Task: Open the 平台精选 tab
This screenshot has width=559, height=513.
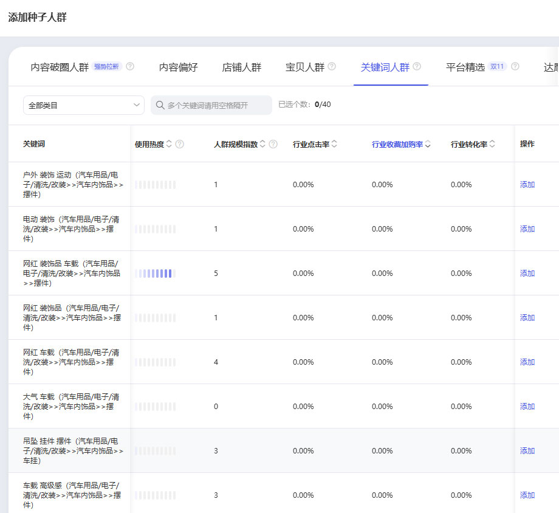Action: [x=465, y=67]
